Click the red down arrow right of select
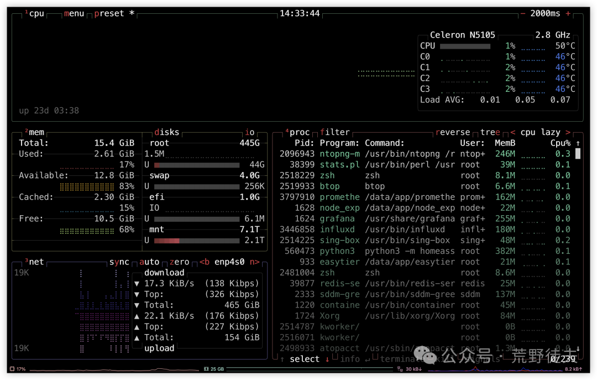 pos(327,359)
